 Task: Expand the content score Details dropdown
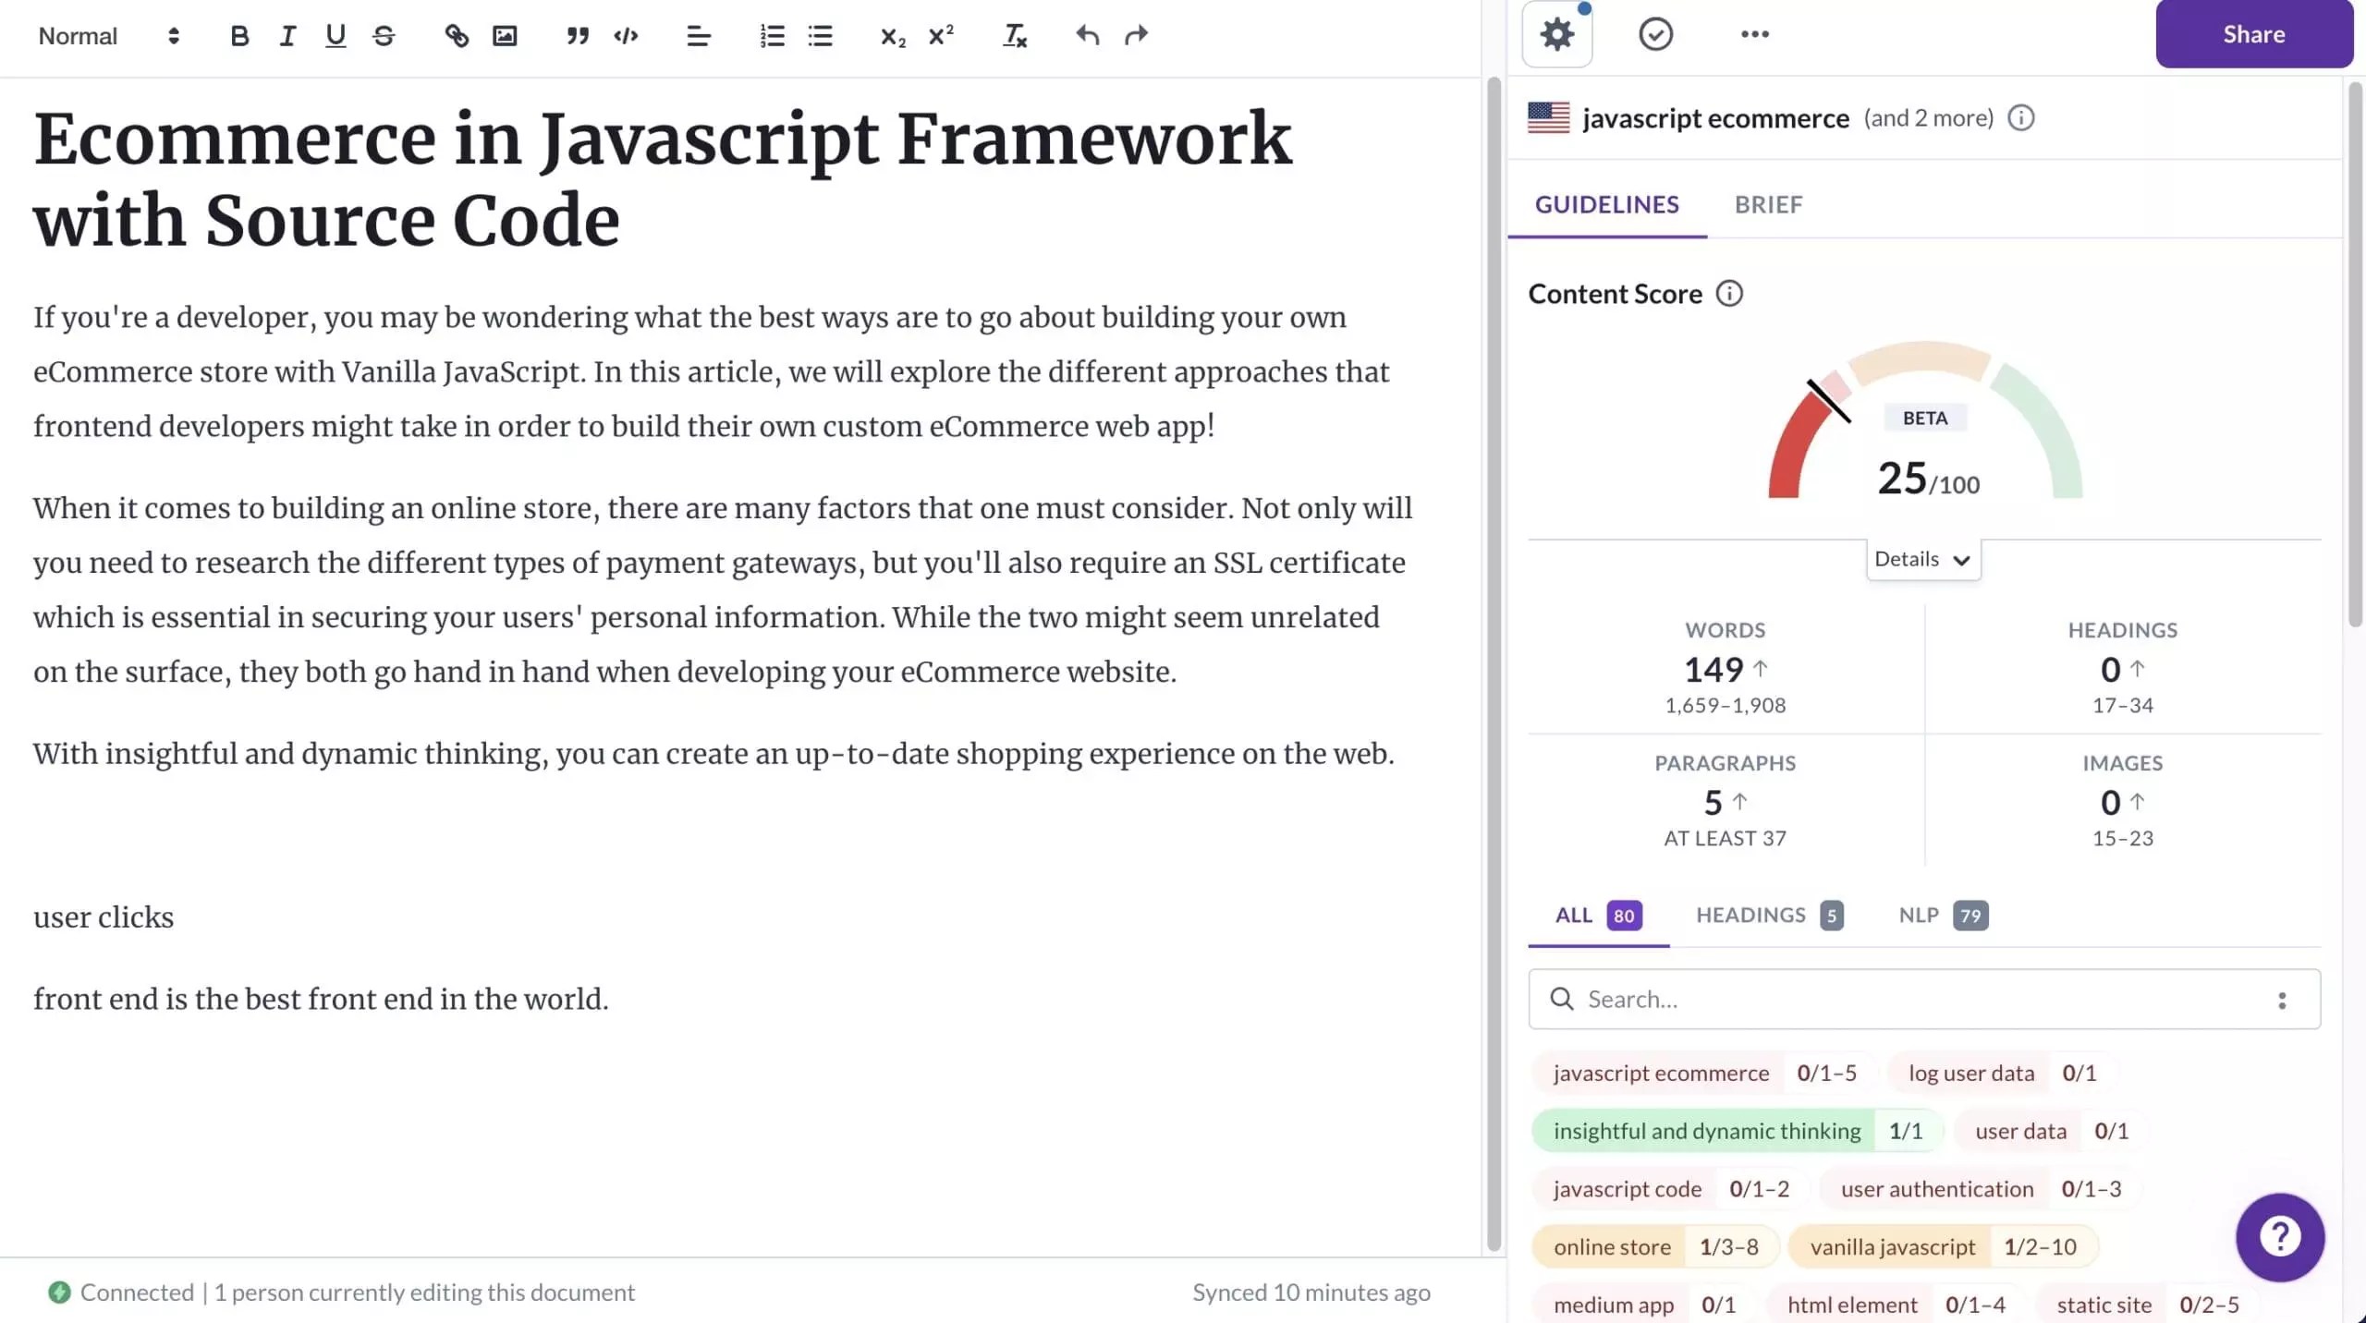[1922, 559]
